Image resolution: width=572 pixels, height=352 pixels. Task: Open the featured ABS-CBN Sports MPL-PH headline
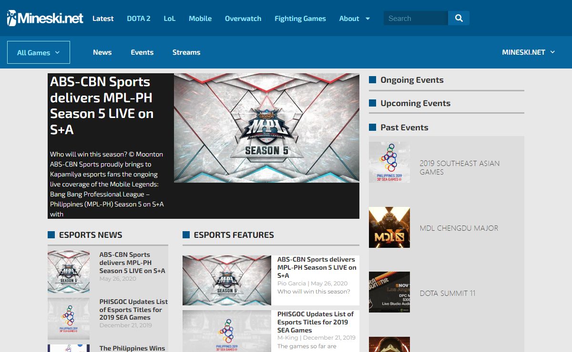pyautogui.click(x=102, y=106)
